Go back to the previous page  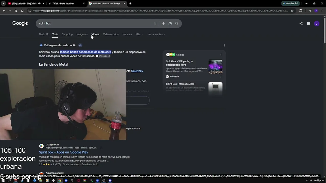coord(4,11)
